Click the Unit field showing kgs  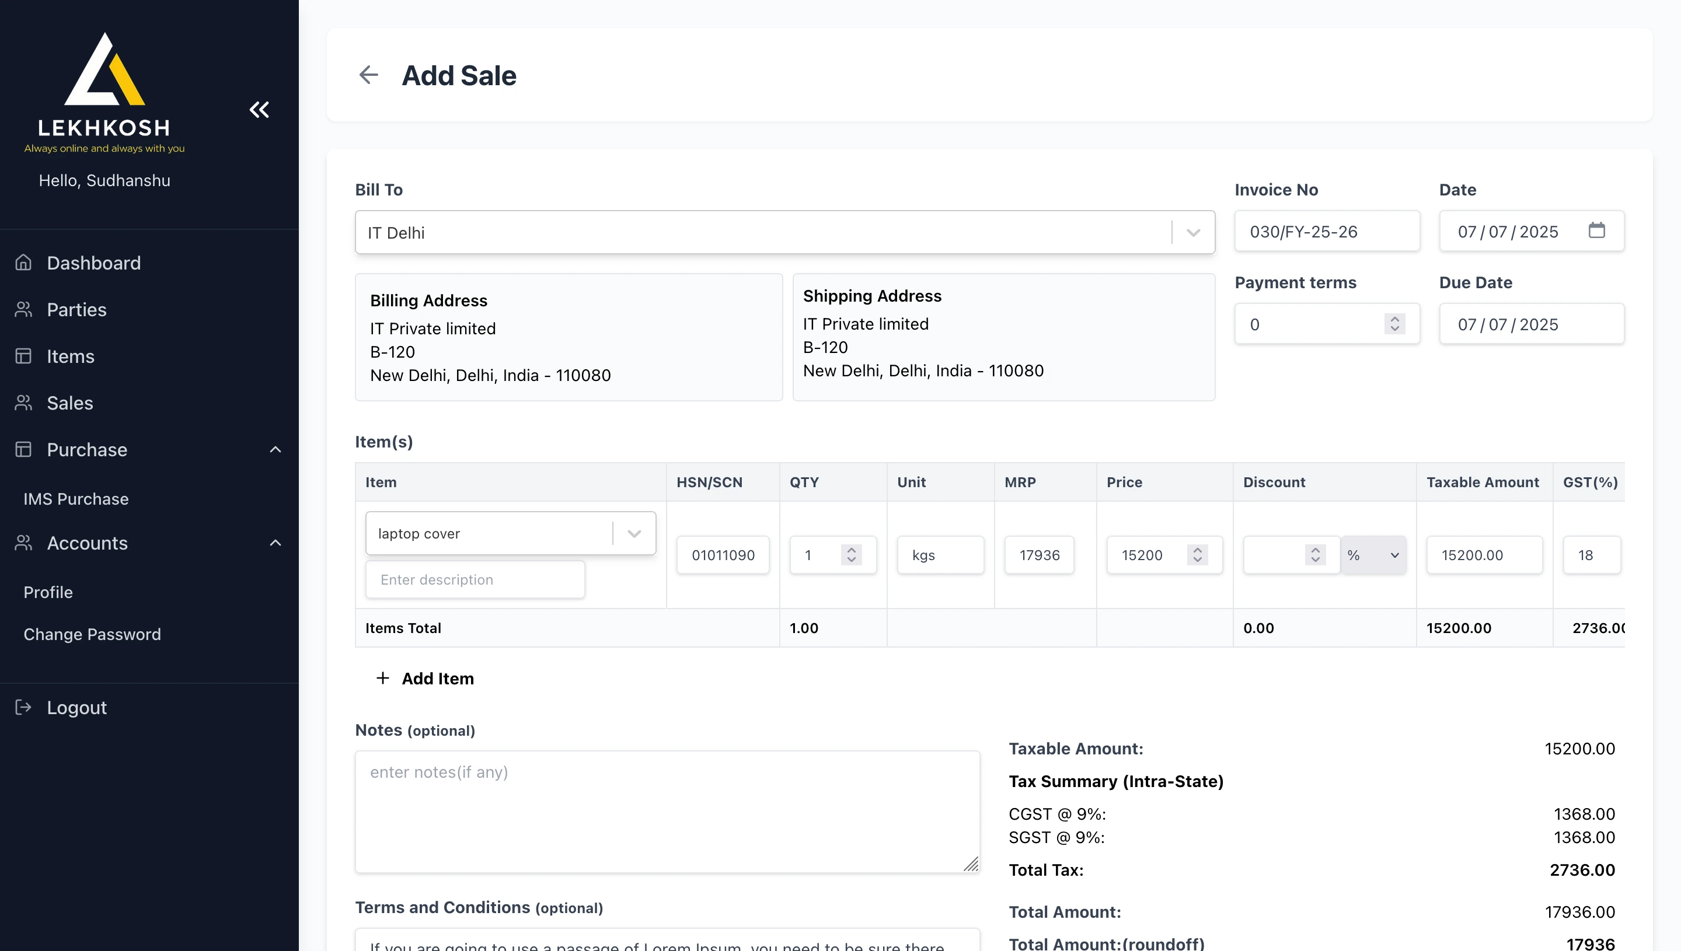(941, 555)
